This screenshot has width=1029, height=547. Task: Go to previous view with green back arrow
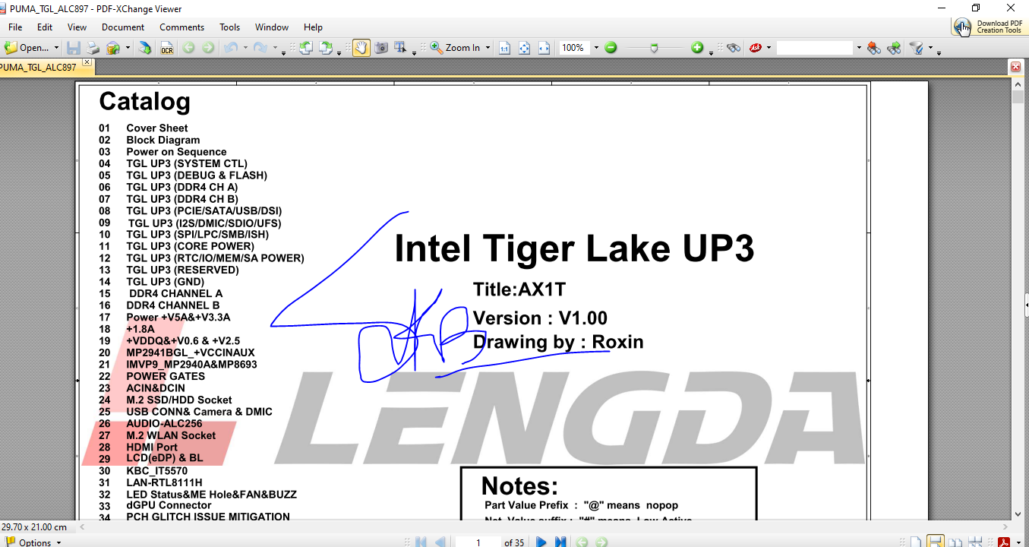(x=188, y=48)
